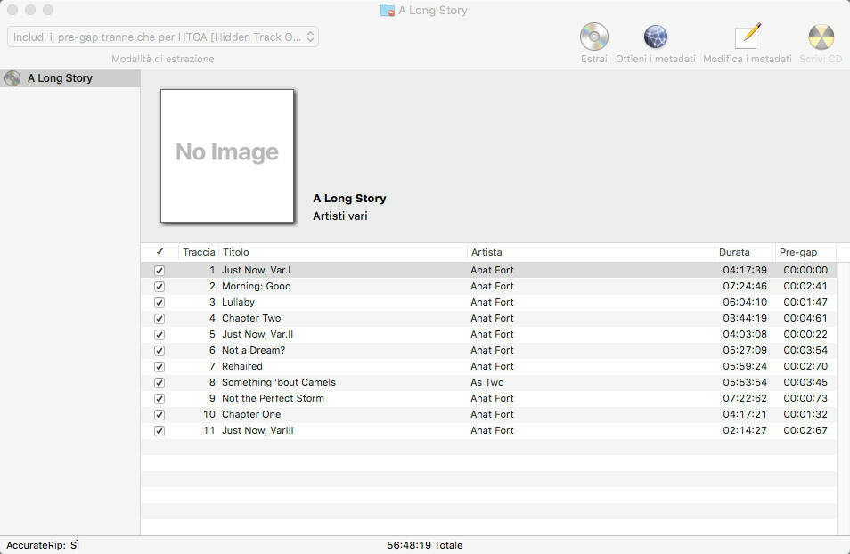Uncheck track 11 Just Now, VarIII

(159, 431)
